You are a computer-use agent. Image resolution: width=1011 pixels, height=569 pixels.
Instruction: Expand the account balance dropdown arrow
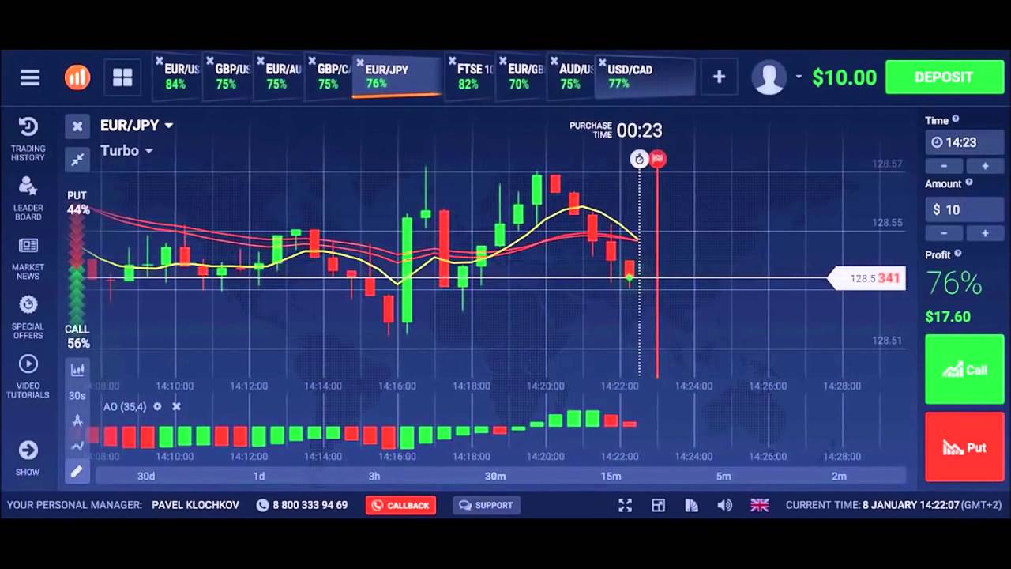(x=799, y=77)
